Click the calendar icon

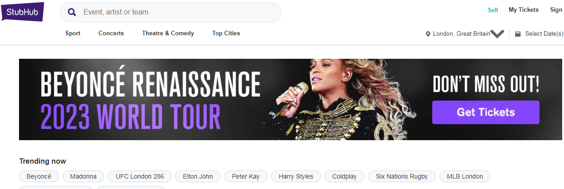click(x=518, y=34)
